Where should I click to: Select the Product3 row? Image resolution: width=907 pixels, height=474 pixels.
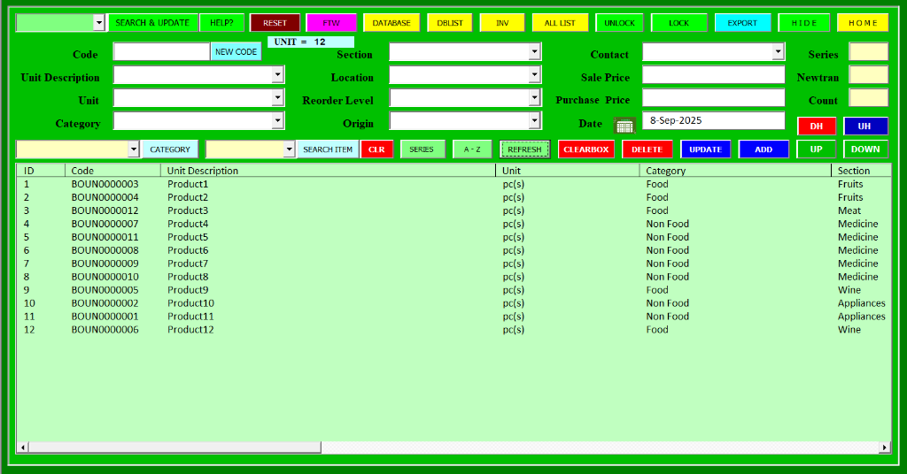pyautogui.click(x=453, y=210)
